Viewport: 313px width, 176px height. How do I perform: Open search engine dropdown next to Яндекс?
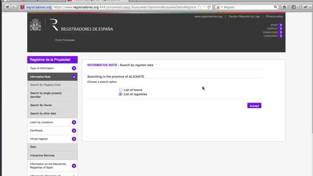click(219, 7)
